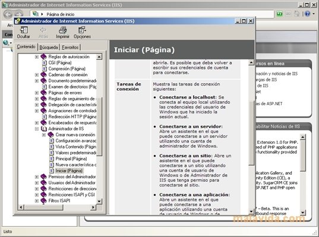Click the tree's horizontal scrollbar thumb
The width and height of the screenshot is (319, 237).
point(43,207)
